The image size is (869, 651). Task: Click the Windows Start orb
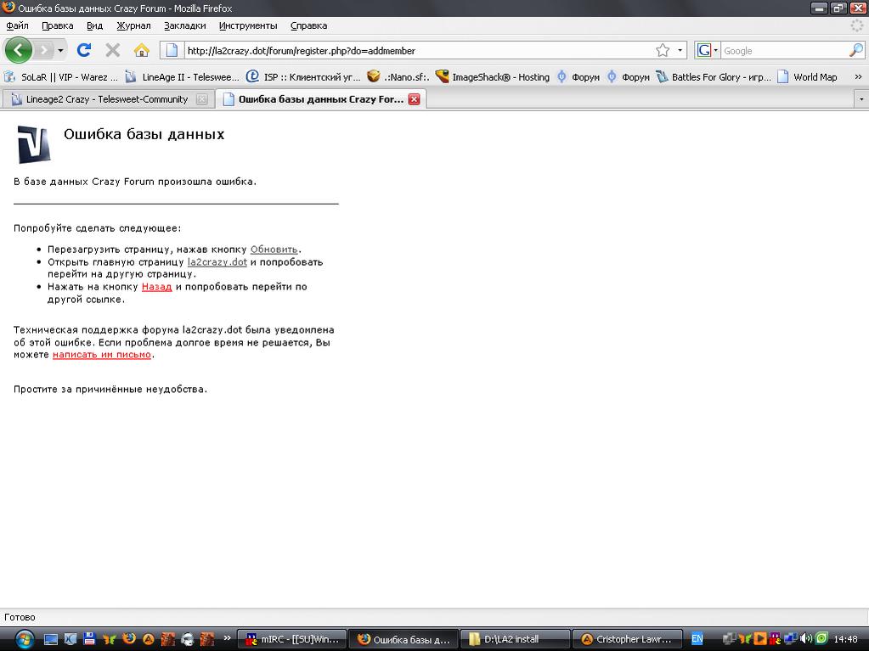point(22,638)
